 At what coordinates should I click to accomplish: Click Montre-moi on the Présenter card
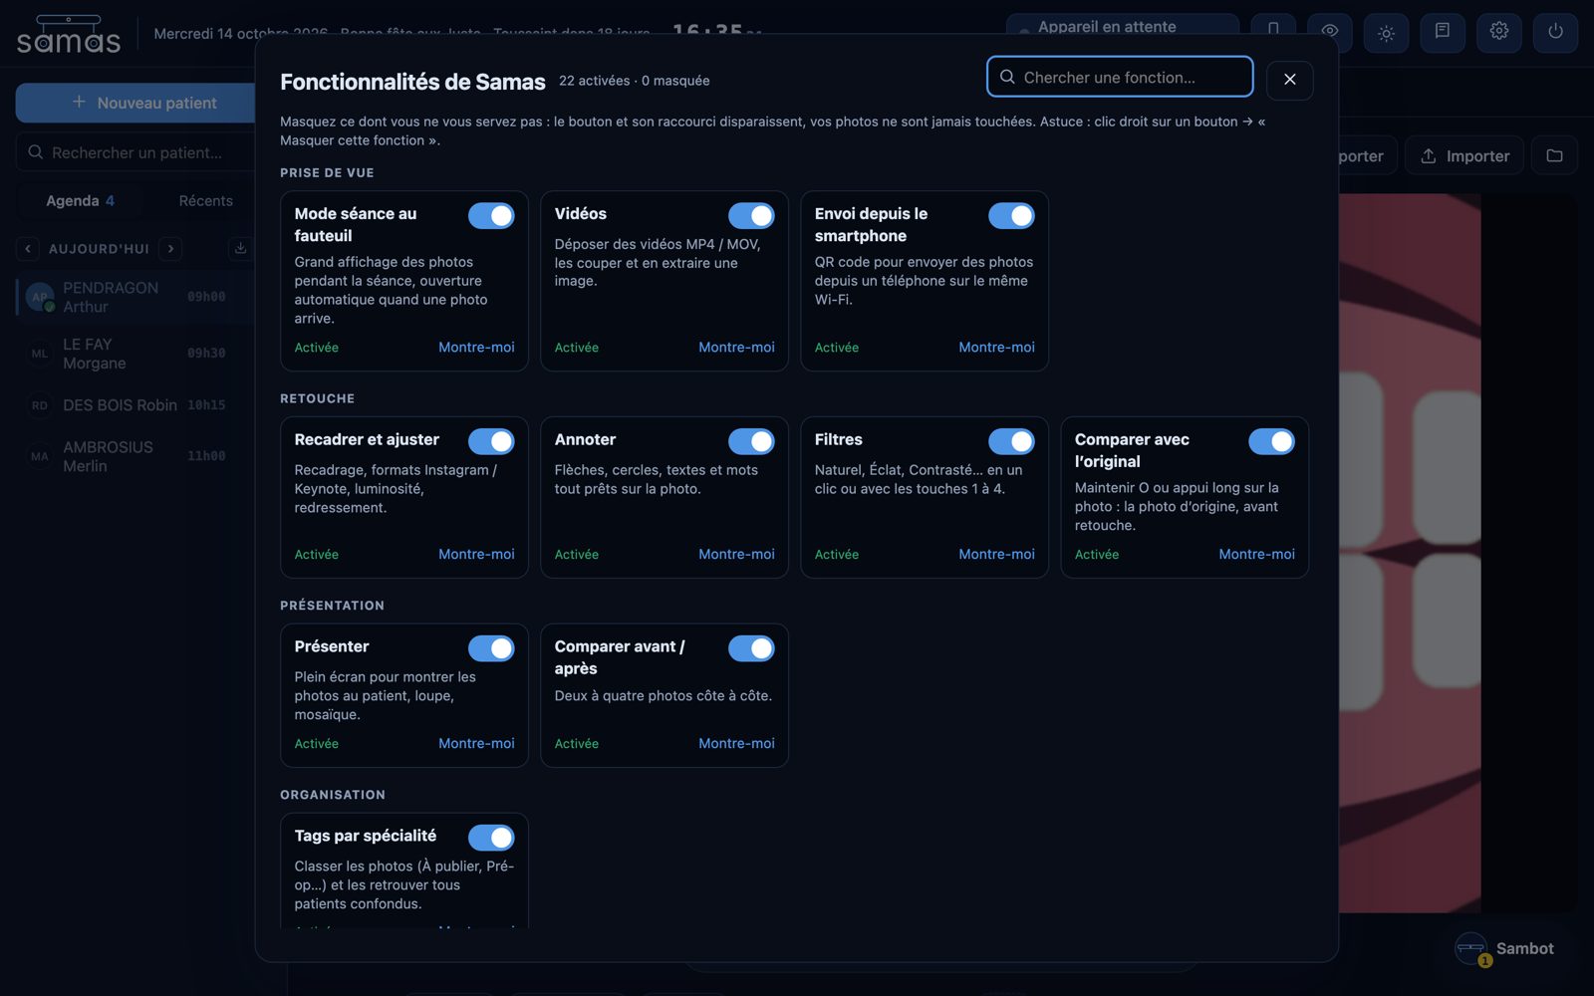(x=476, y=743)
